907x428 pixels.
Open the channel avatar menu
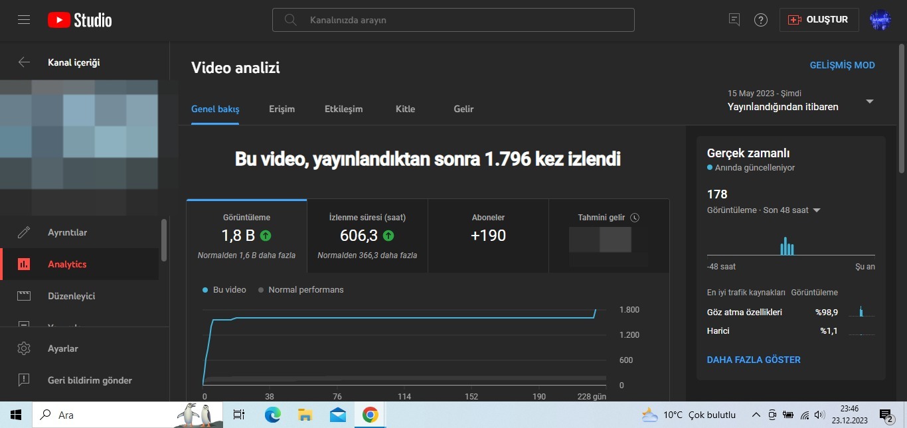880,20
